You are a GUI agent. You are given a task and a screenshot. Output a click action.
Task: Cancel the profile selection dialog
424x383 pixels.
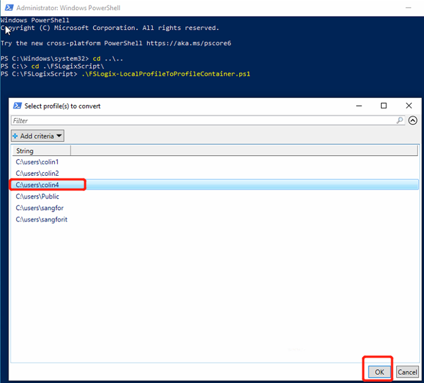point(407,372)
